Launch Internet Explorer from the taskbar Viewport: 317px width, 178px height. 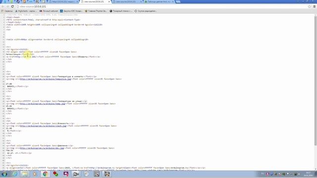(15, 174)
